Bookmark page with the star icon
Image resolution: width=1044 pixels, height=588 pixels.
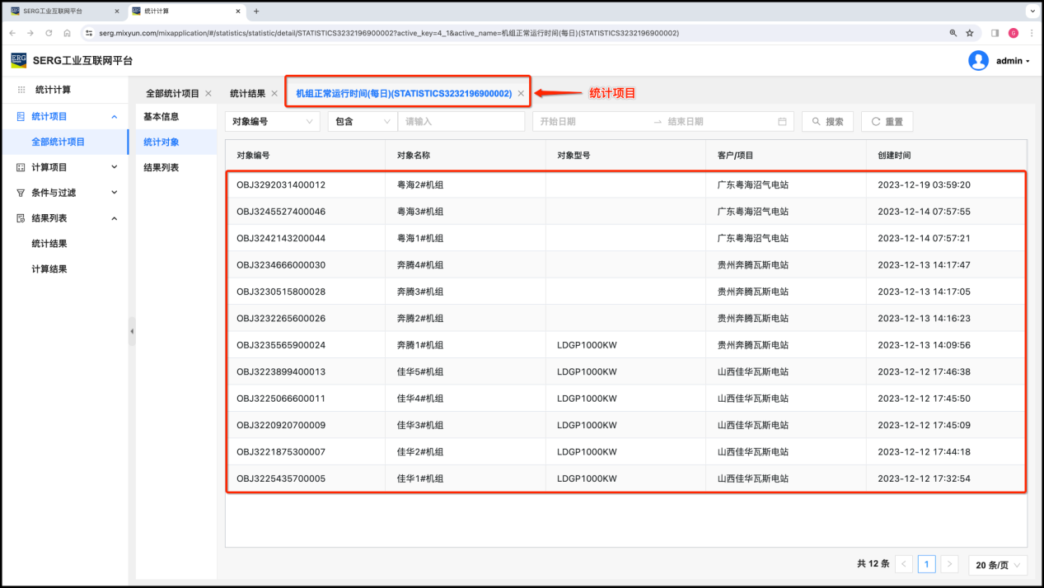(970, 33)
